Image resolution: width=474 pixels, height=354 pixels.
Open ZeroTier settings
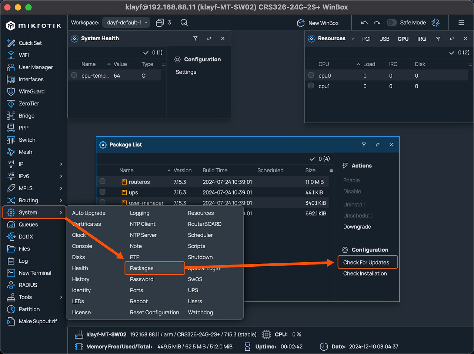click(x=29, y=104)
